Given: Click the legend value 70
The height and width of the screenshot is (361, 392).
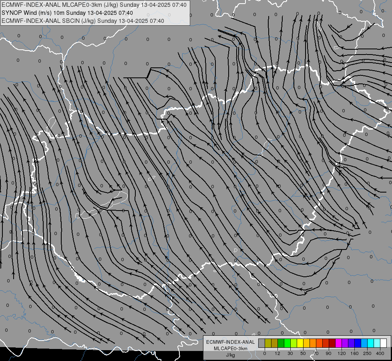Looking at the screenshot, I should pyautogui.click(x=316, y=353).
